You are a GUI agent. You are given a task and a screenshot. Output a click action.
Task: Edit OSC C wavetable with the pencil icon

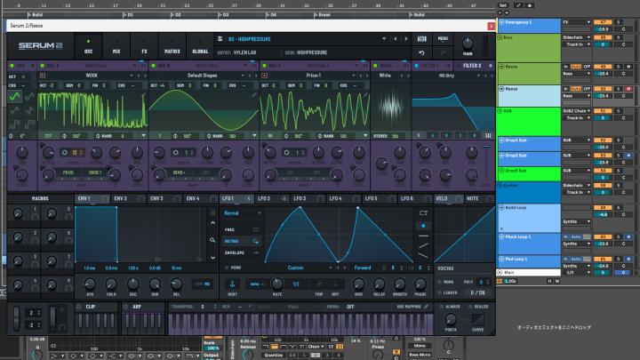click(365, 95)
